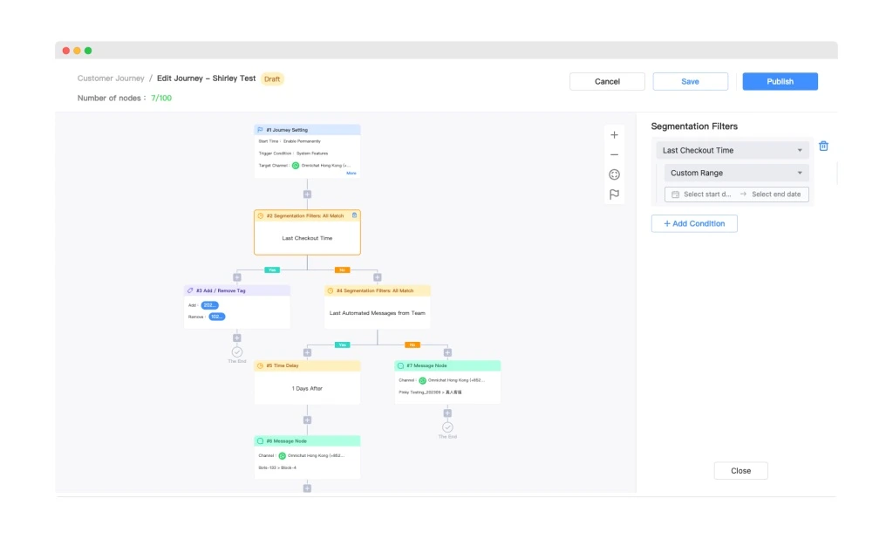Click the flag icon in the canvas toolbar
This screenshot has height=539, width=893.
point(614,194)
